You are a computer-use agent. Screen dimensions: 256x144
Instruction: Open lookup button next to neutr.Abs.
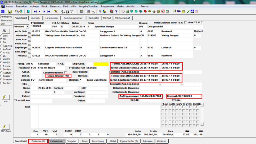29,44
